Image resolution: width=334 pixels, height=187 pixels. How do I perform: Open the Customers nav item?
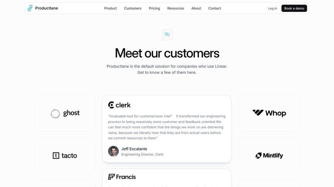click(133, 8)
